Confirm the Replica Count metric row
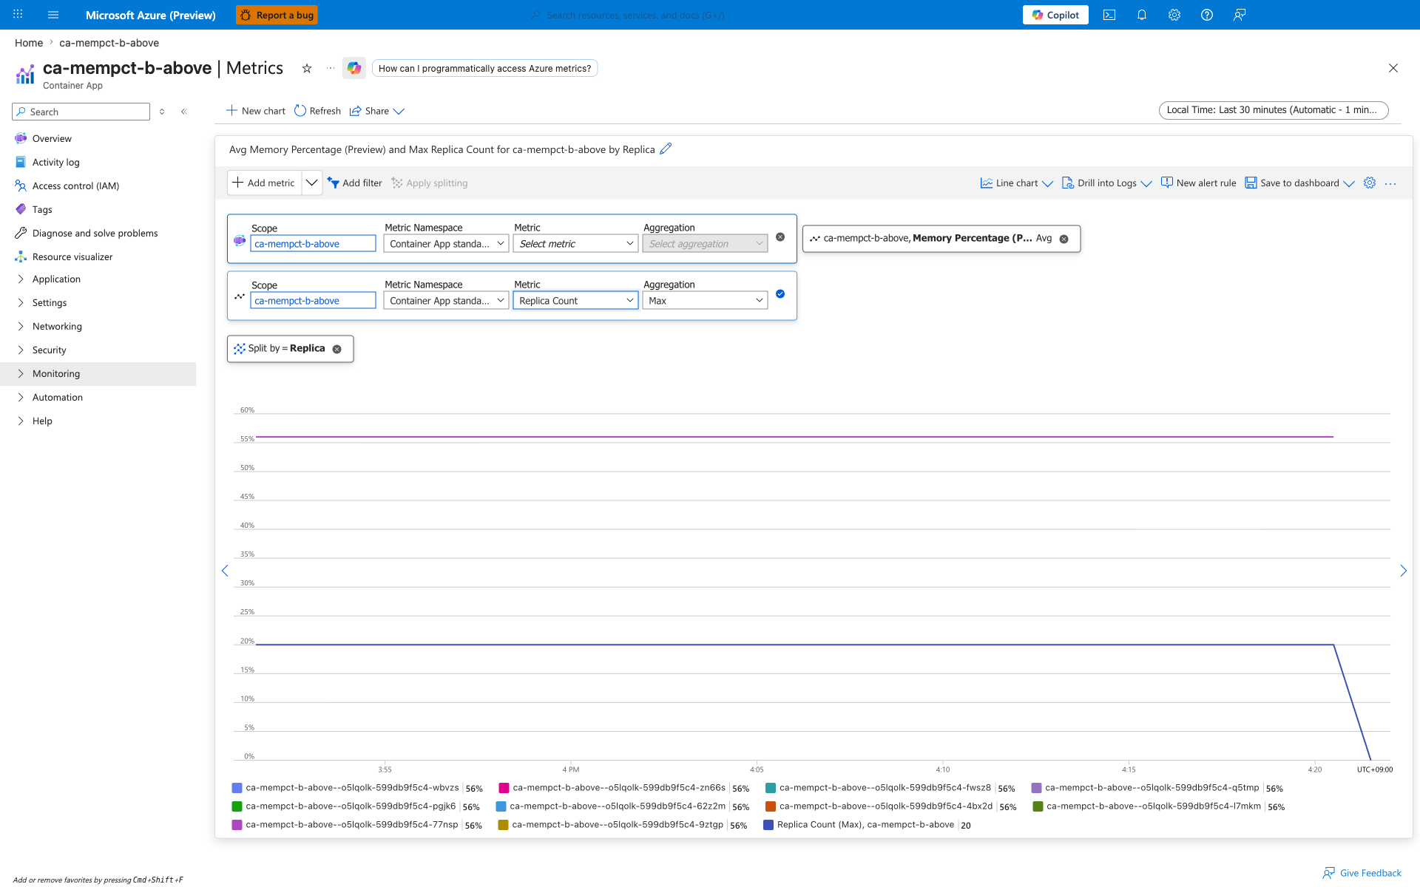 click(780, 294)
